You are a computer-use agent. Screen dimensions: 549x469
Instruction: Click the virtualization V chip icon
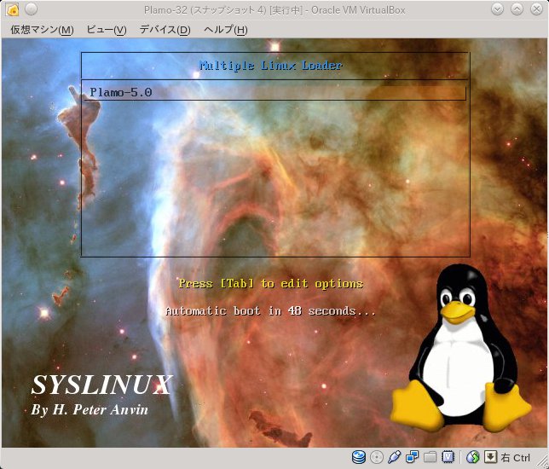click(x=448, y=457)
